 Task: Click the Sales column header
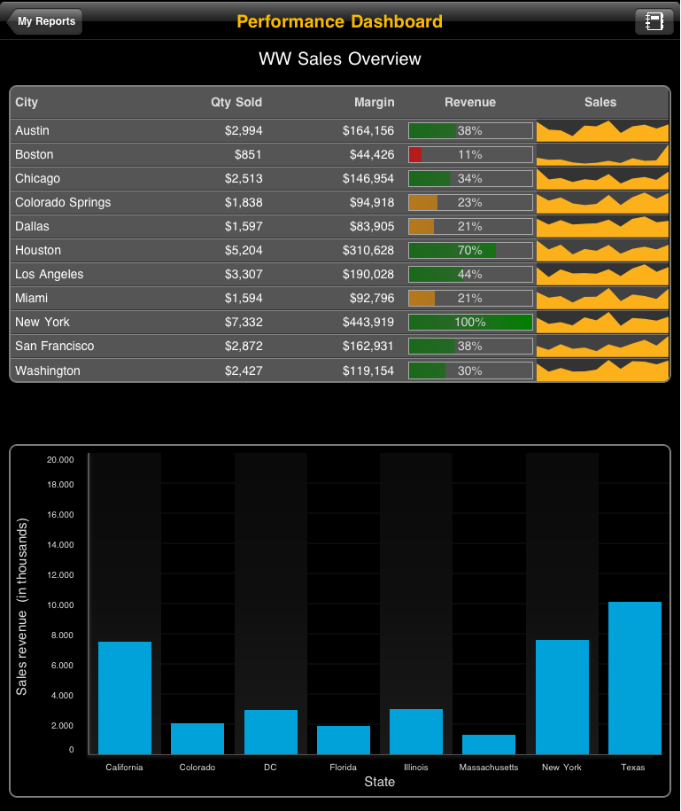pyautogui.click(x=600, y=102)
